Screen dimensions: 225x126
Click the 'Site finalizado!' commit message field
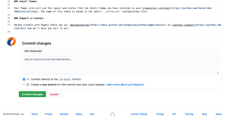point(120,51)
